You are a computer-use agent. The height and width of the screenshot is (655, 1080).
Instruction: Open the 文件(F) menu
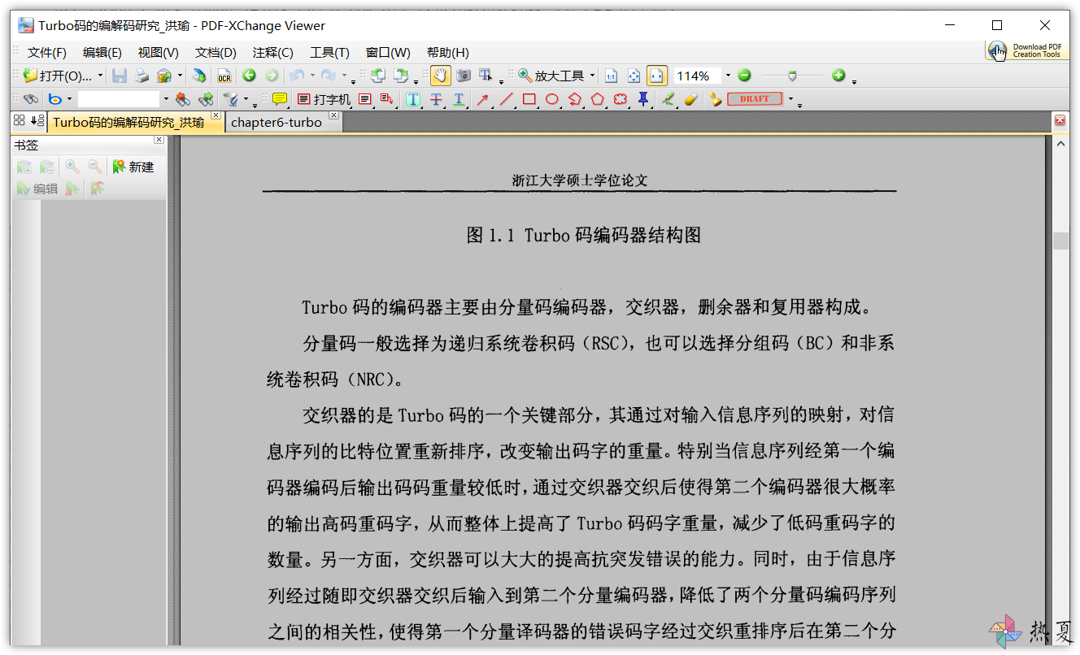pos(47,53)
